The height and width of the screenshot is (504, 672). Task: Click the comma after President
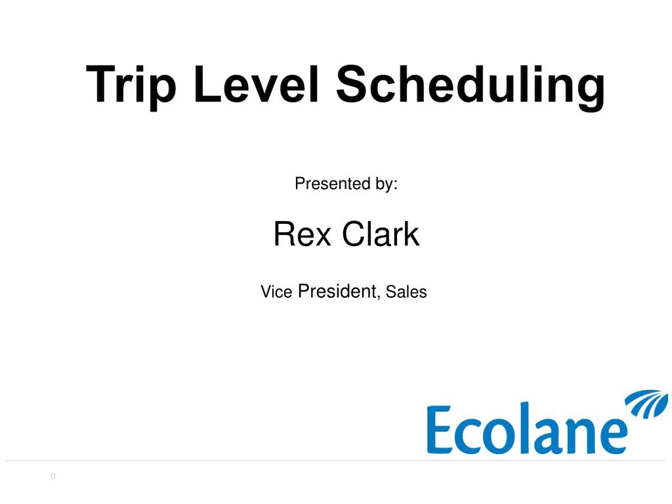coord(379,297)
